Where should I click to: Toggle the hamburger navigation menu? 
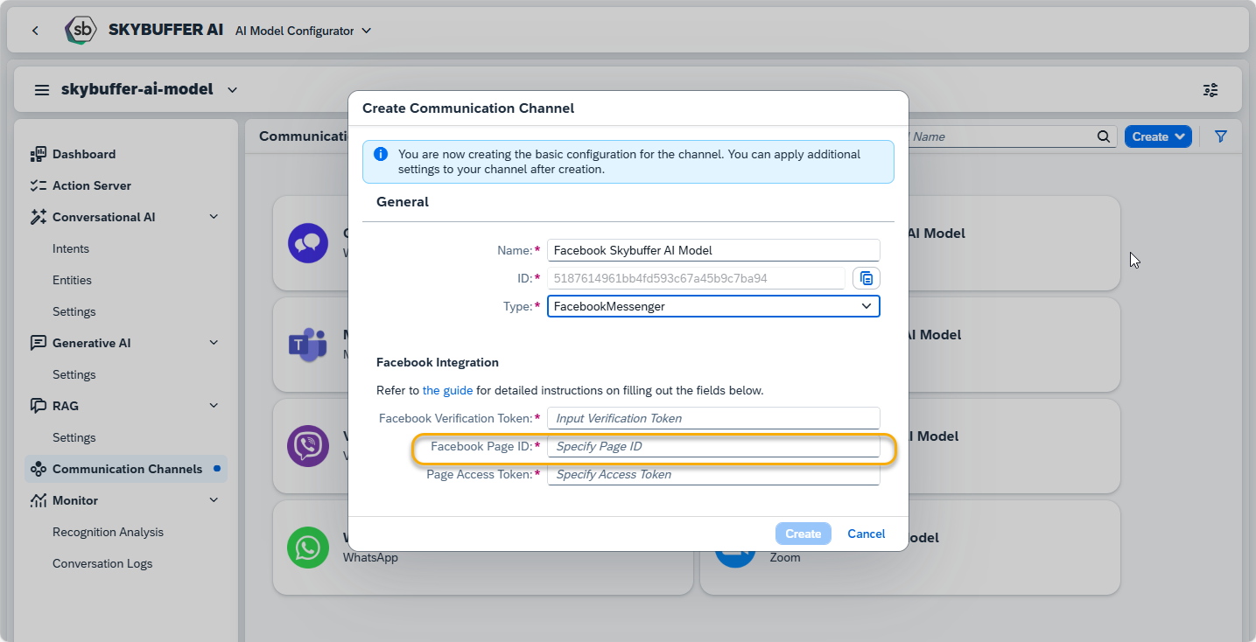[42, 89]
